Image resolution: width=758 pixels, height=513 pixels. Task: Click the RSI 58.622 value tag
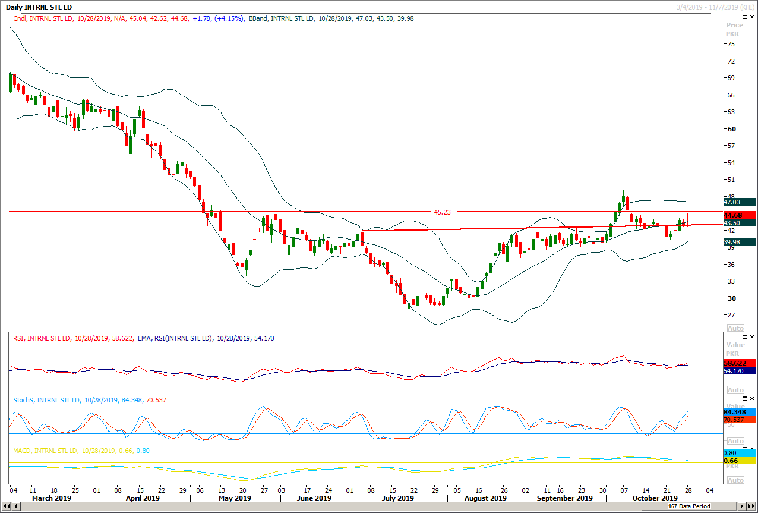740,363
